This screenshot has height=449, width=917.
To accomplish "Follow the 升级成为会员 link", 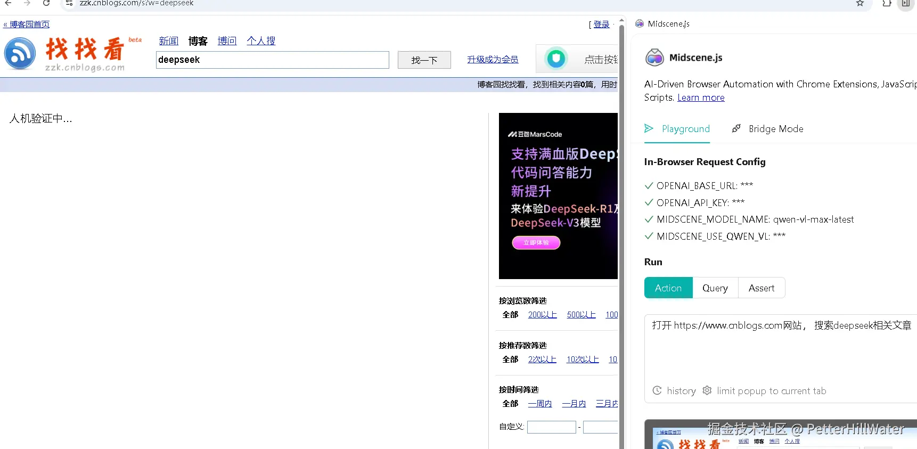I will [493, 60].
